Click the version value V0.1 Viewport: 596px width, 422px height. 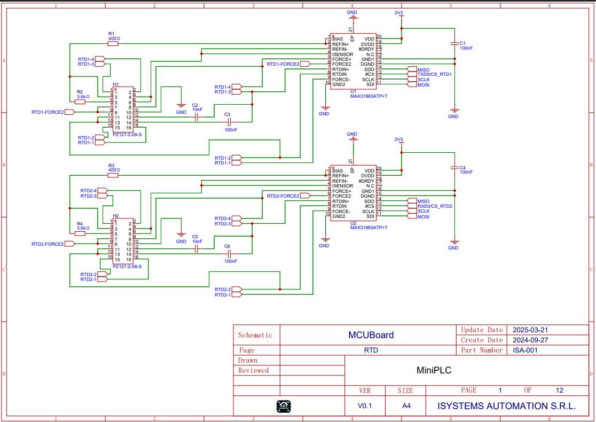click(x=365, y=406)
